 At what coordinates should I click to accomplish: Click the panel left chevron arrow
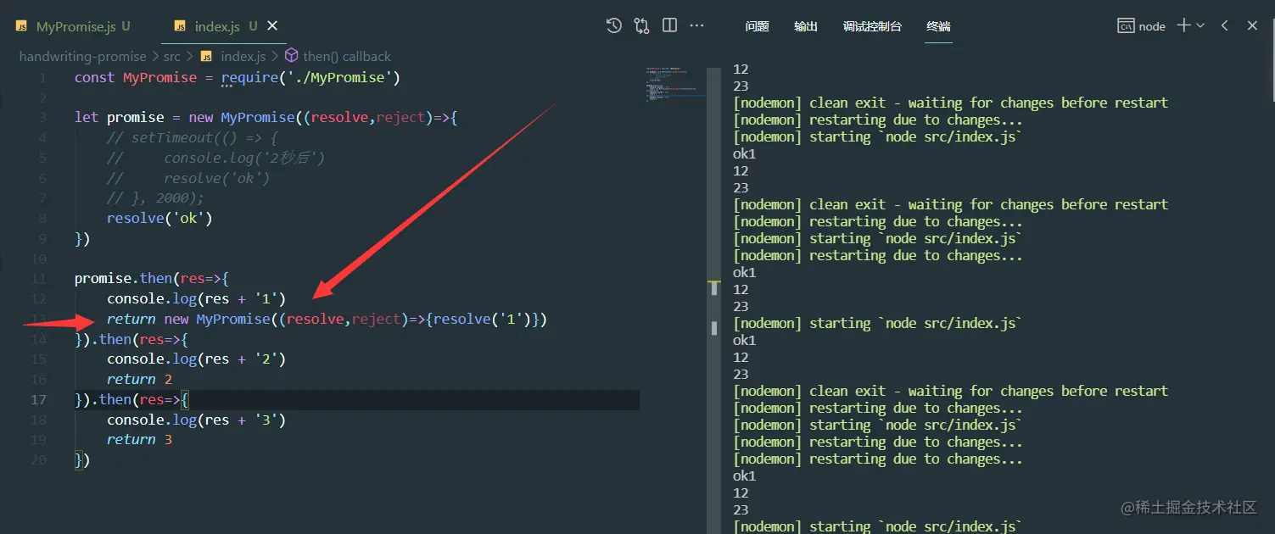1225,25
